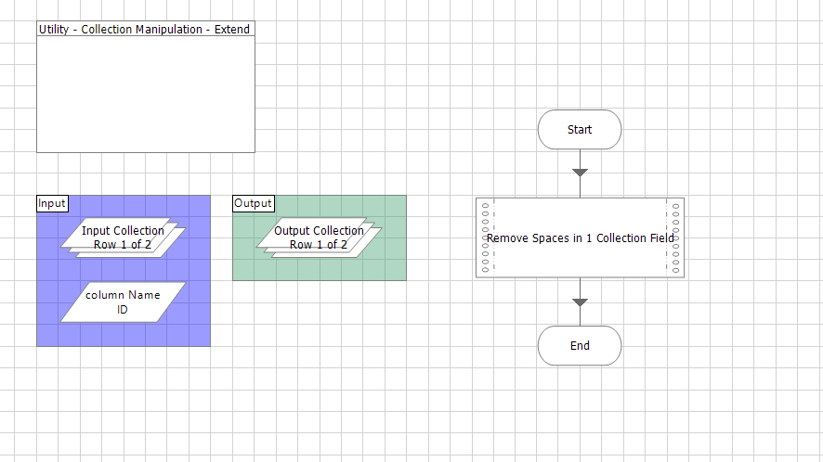The width and height of the screenshot is (823, 462).
Task: Click the arrowhead link below Start stage
Action: tap(580, 173)
